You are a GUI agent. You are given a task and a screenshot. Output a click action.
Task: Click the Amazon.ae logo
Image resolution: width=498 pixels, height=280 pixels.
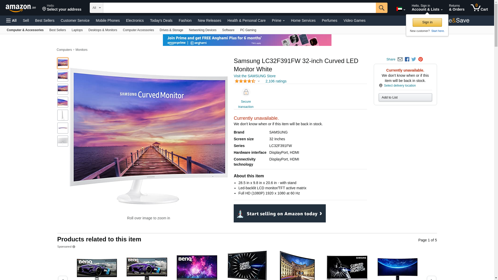pyautogui.click(x=21, y=8)
